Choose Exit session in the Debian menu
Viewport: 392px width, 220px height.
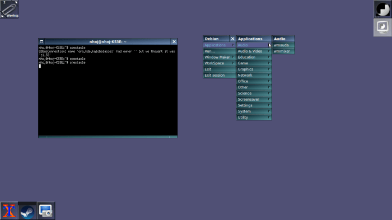pos(220,75)
